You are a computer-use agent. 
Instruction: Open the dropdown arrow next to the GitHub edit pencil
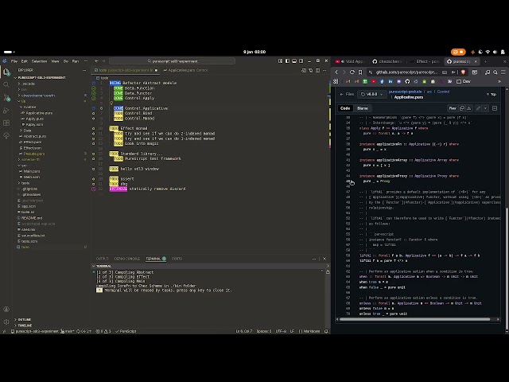tap(485, 108)
